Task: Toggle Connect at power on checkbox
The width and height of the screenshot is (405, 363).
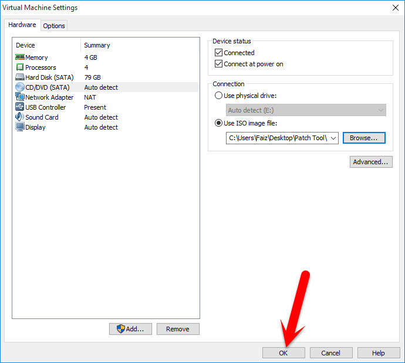Action: (x=218, y=64)
